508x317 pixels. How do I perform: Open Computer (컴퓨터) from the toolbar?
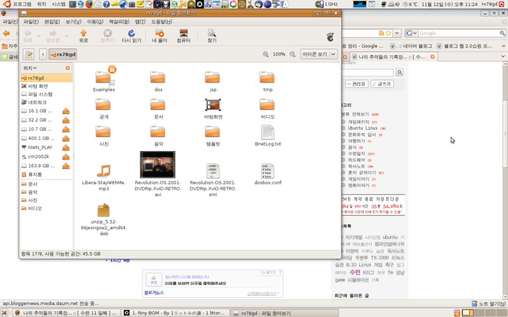click(184, 36)
